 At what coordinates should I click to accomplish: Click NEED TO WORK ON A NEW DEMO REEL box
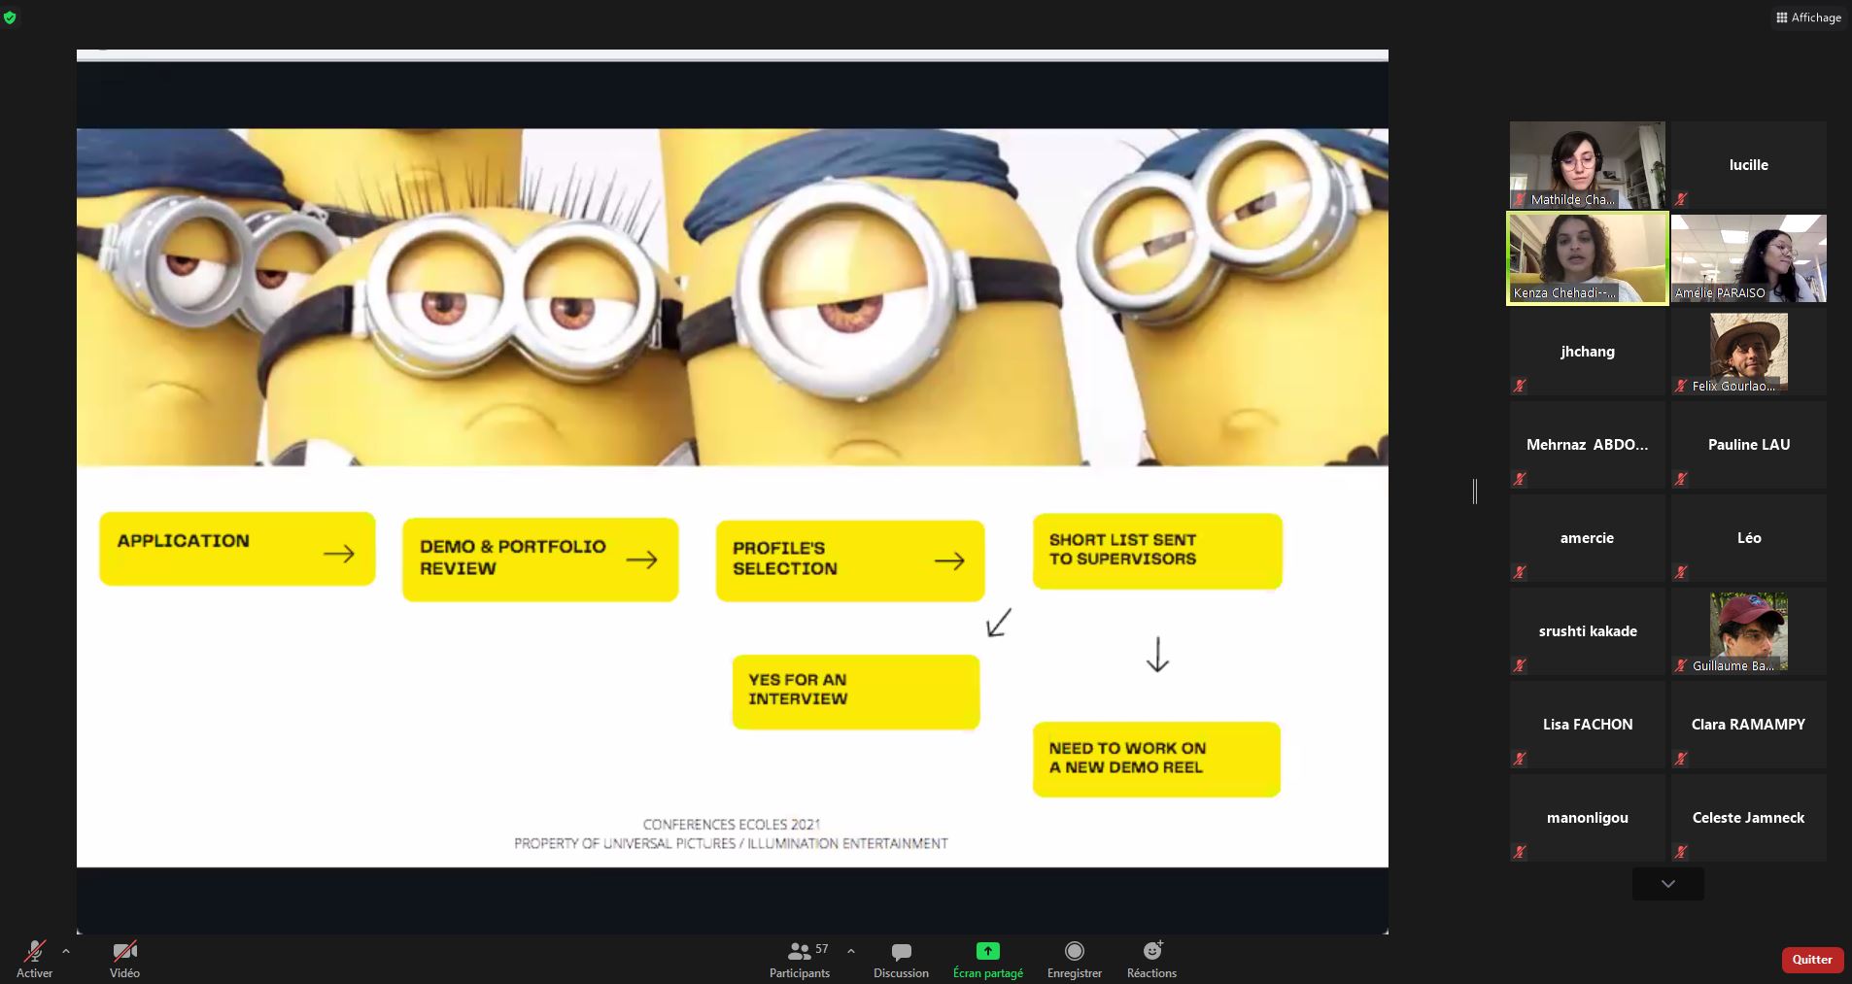click(x=1156, y=760)
